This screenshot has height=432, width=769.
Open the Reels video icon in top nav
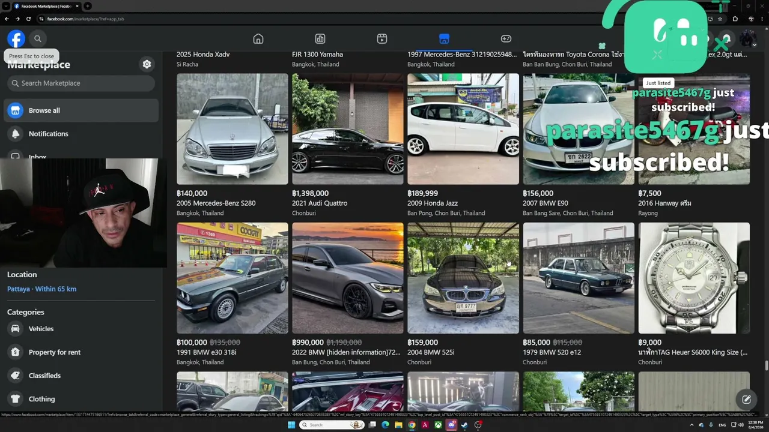pos(382,38)
